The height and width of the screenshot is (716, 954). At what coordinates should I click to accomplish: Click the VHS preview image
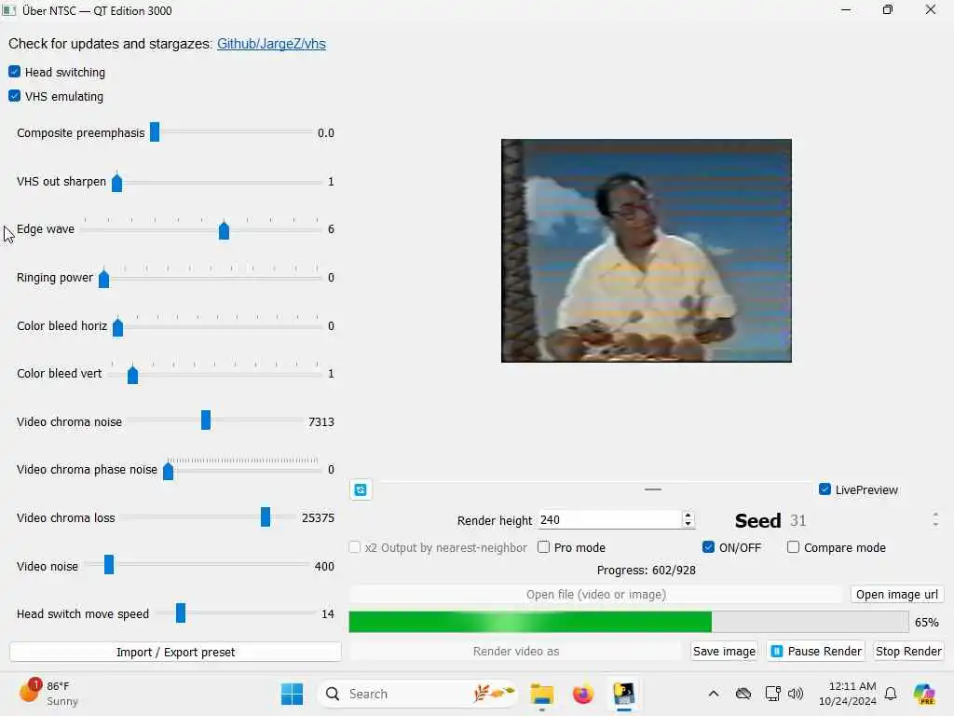(x=647, y=251)
